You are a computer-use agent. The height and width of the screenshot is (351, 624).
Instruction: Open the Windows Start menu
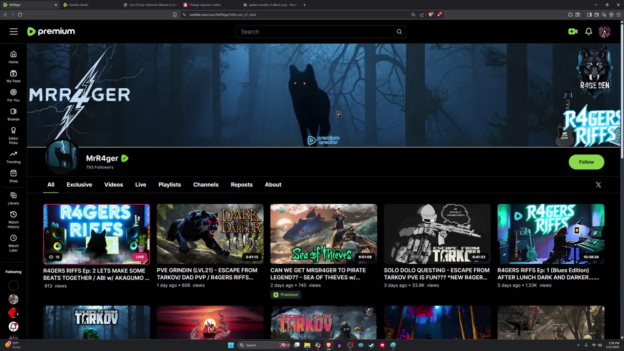(231, 345)
